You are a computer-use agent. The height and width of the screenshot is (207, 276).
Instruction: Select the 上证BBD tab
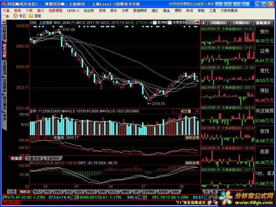pyautogui.click(x=53, y=158)
